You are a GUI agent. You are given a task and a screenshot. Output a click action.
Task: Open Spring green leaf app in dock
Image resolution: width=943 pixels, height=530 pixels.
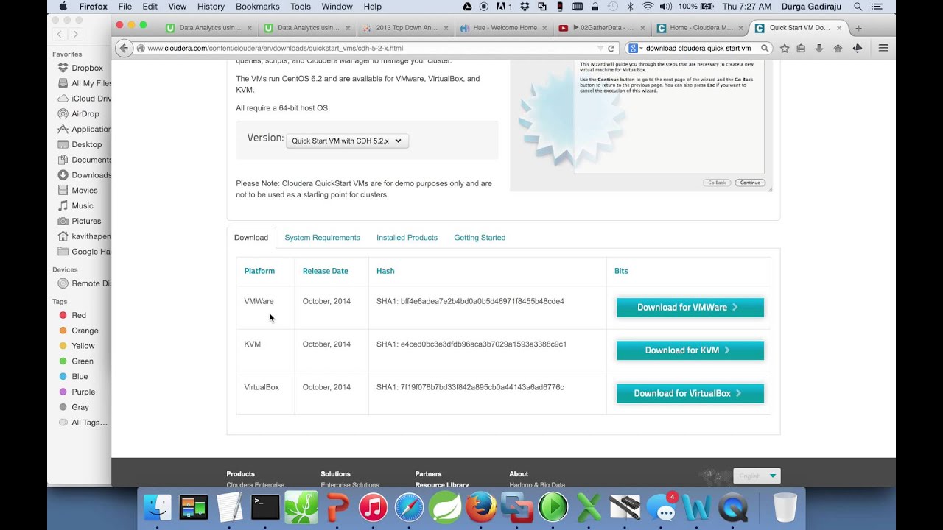coord(445,507)
